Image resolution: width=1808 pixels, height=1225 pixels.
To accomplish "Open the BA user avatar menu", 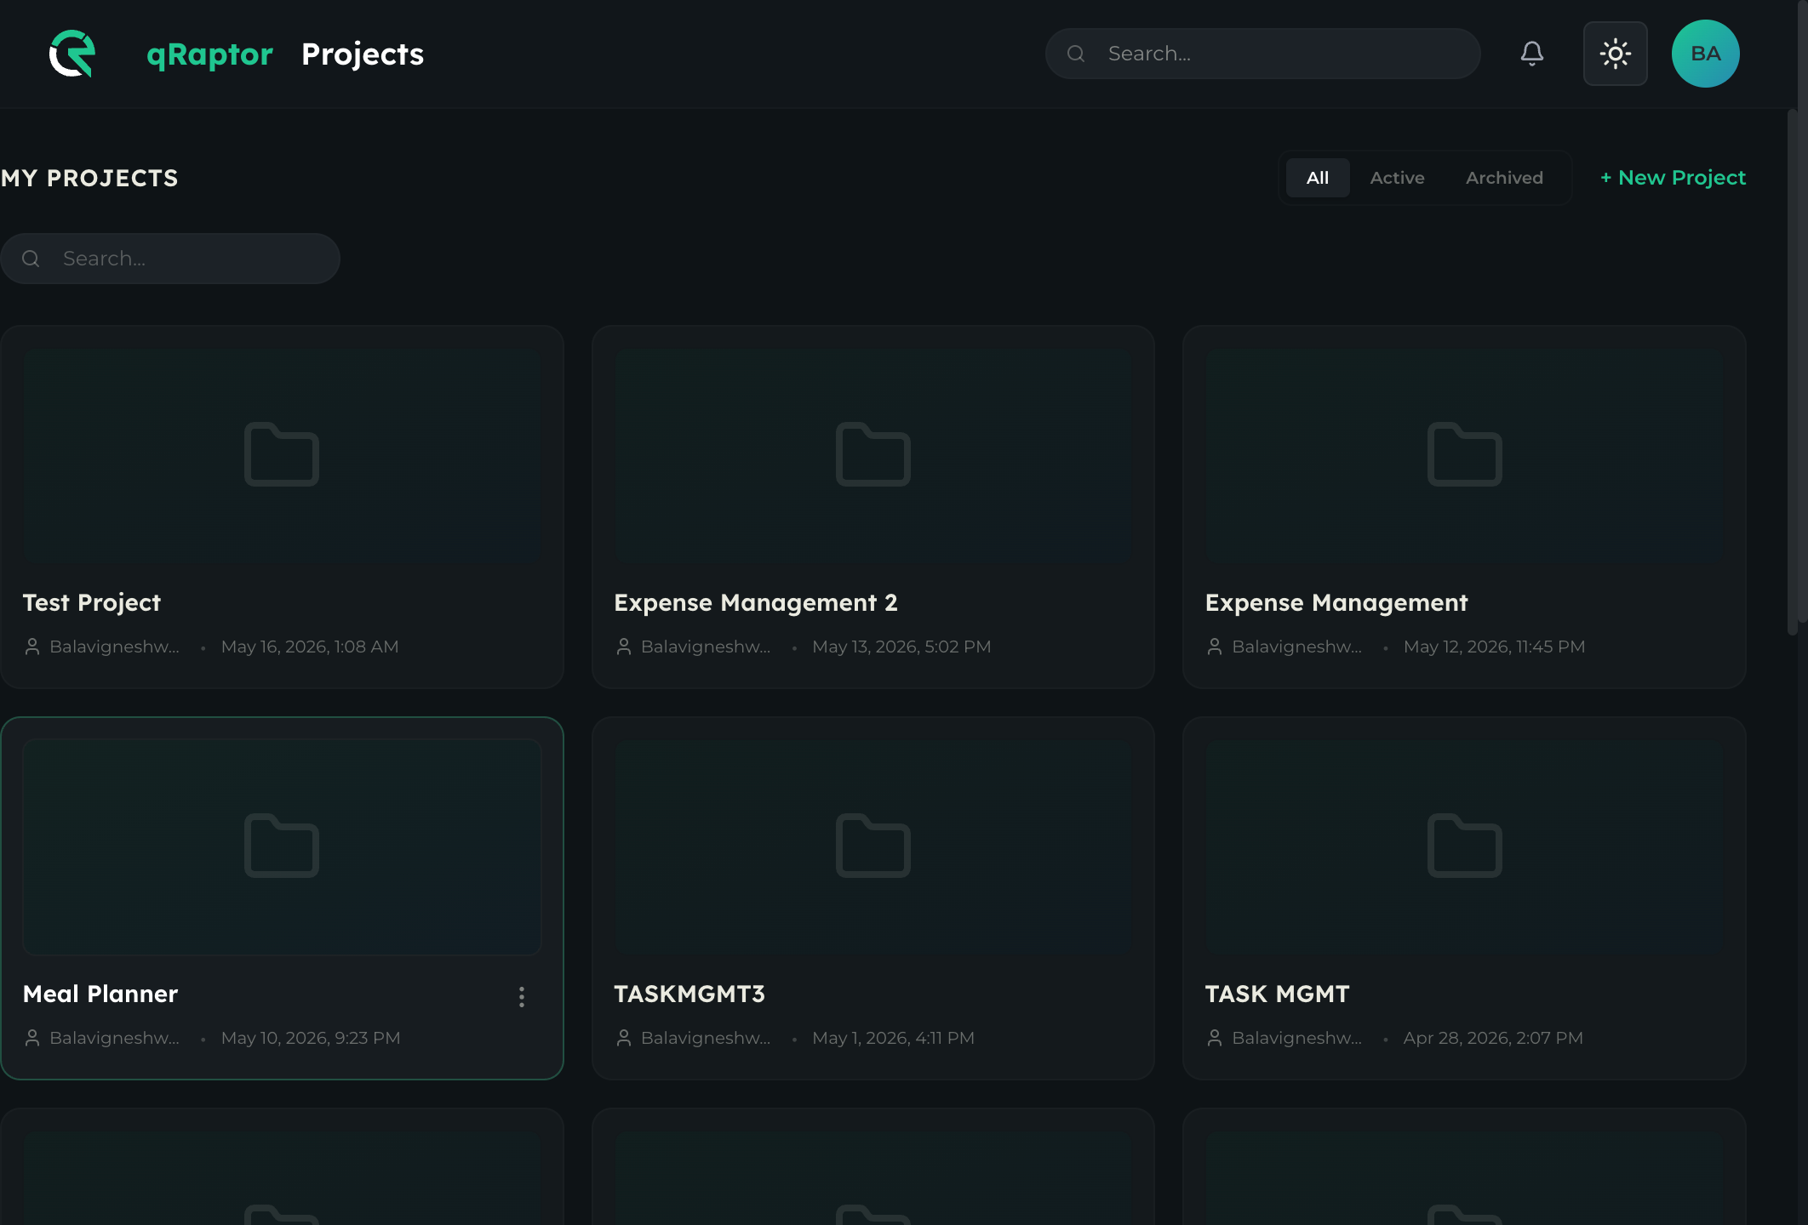I will coord(1705,54).
